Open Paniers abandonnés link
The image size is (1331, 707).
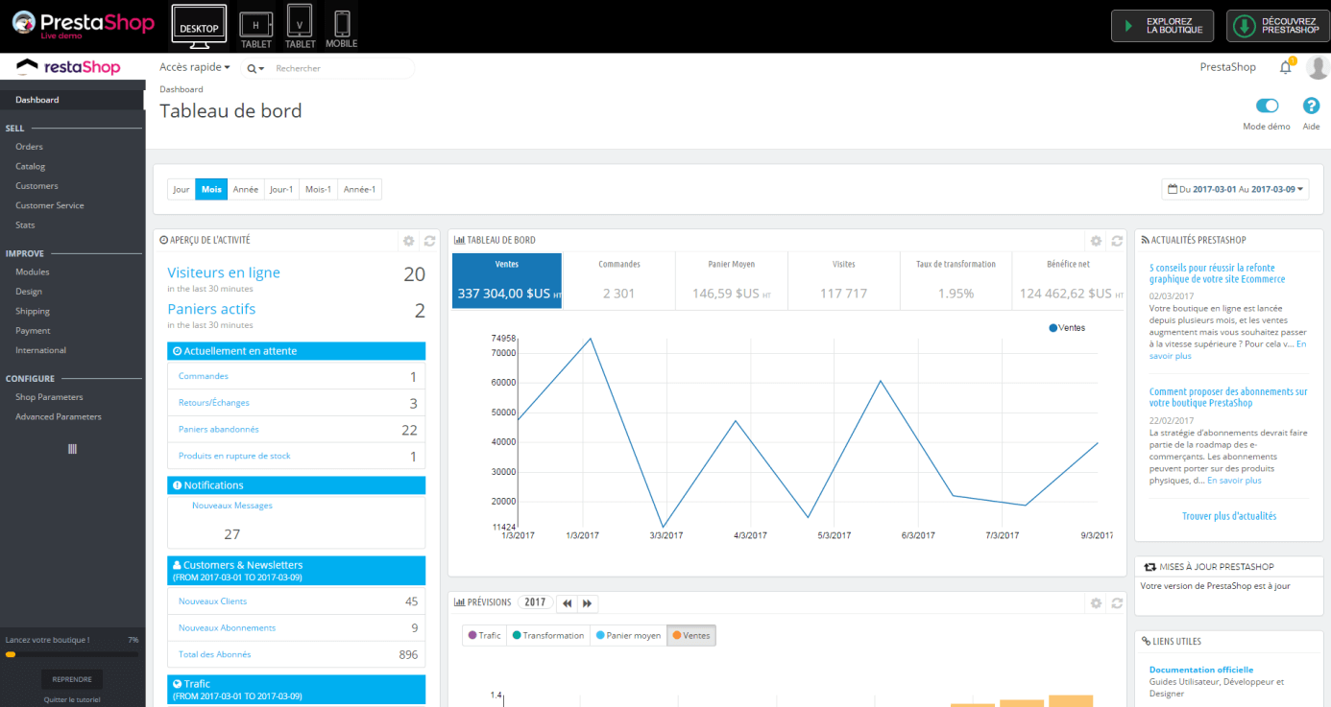[219, 429]
